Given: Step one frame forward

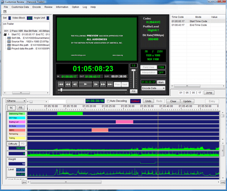Looking at the screenshot, I should [x=96, y=84].
